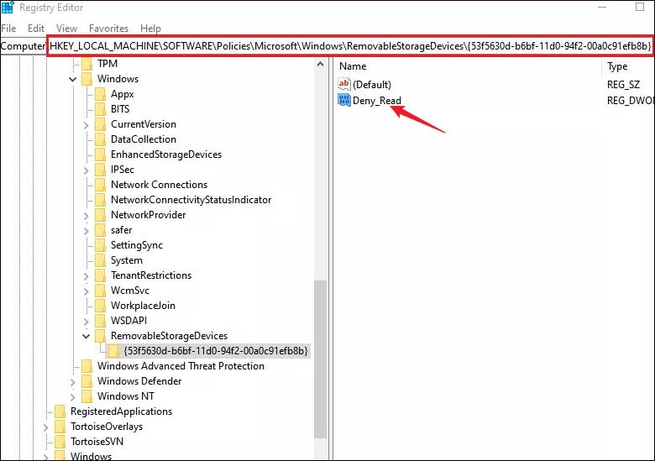Click the RegisteredApplications folder icon
Image resolution: width=655 pixels, height=461 pixels.
pyautogui.click(x=60, y=411)
